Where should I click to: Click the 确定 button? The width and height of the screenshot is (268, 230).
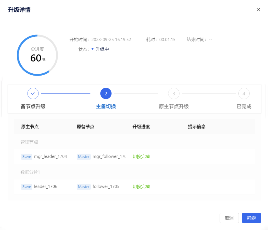[251, 218]
